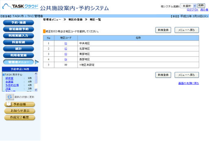Viewport: 209px width, 157px height.
Task: Click the No column header
Action: (x=49, y=38)
